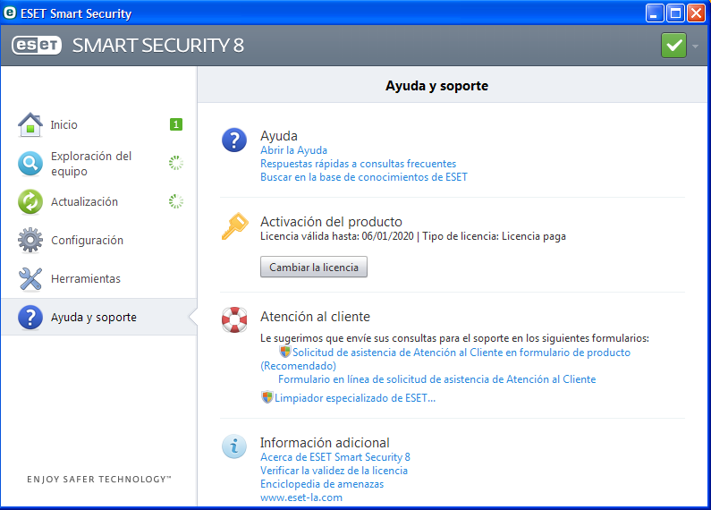
Task: Open Acerca de ESET Smart Security 8
Action: [335, 457]
